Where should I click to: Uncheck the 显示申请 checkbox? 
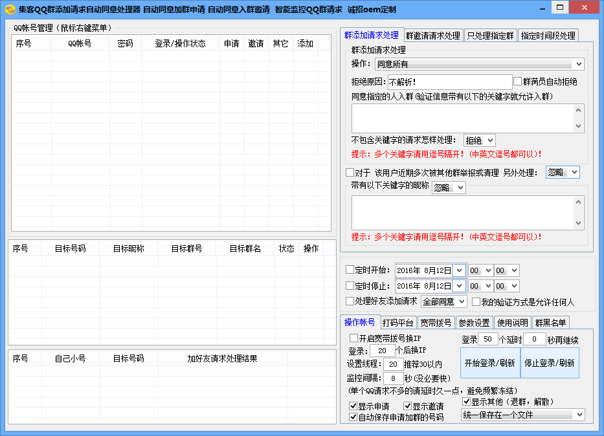353,406
